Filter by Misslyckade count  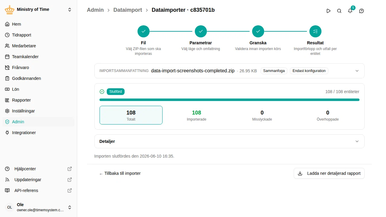(262, 115)
